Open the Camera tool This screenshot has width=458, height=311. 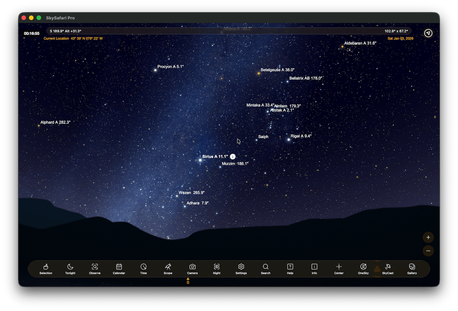[x=192, y=269]
